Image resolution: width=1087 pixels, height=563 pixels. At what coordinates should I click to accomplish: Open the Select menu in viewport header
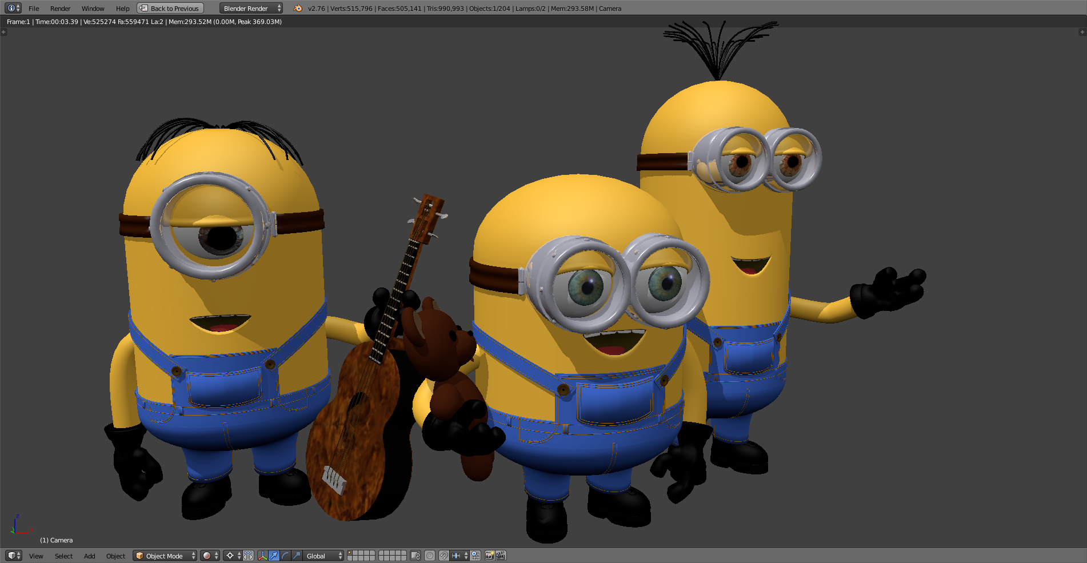[x=63, y=556]
